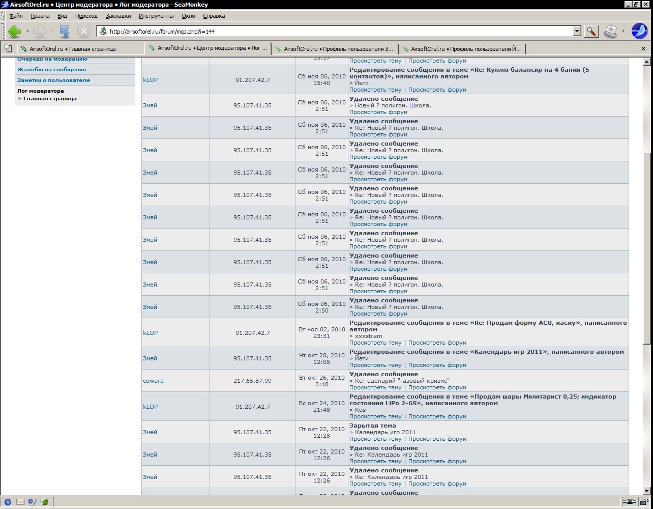Open the Закладки menu
The width and height of the screenshot is (653, 509).
118,16
